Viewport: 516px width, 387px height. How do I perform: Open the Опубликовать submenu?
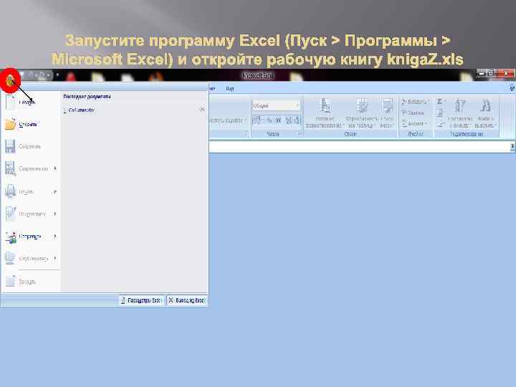(31, 258)
